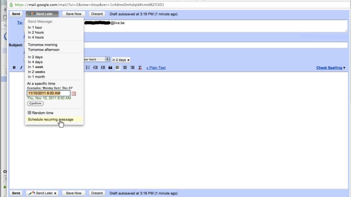Image resolution: width=351 pixels, height=197 pixels.
Task: Align text right in toolbar
Action: (132, 68)
